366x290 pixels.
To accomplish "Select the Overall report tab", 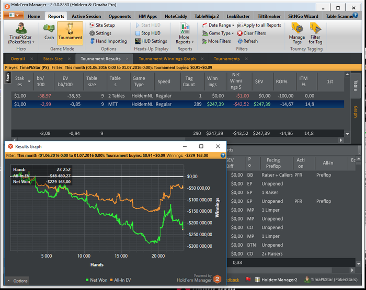I will (18, 59).
